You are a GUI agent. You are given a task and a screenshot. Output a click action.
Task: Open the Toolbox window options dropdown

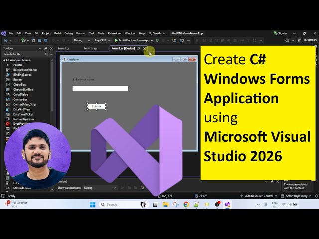pos(40,48)
